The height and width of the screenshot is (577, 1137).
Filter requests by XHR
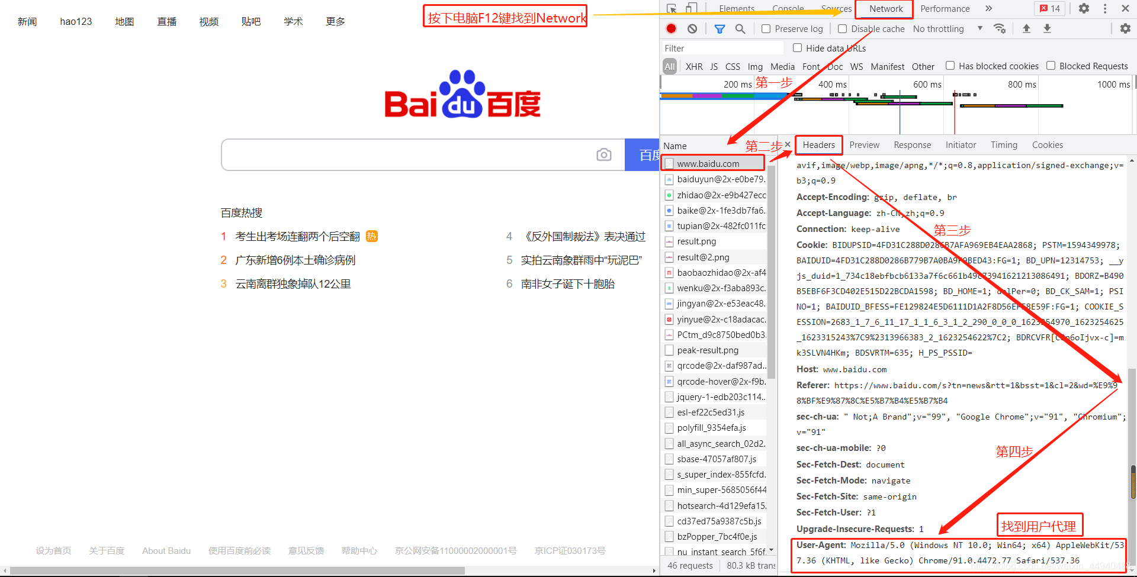pos(694,66)
